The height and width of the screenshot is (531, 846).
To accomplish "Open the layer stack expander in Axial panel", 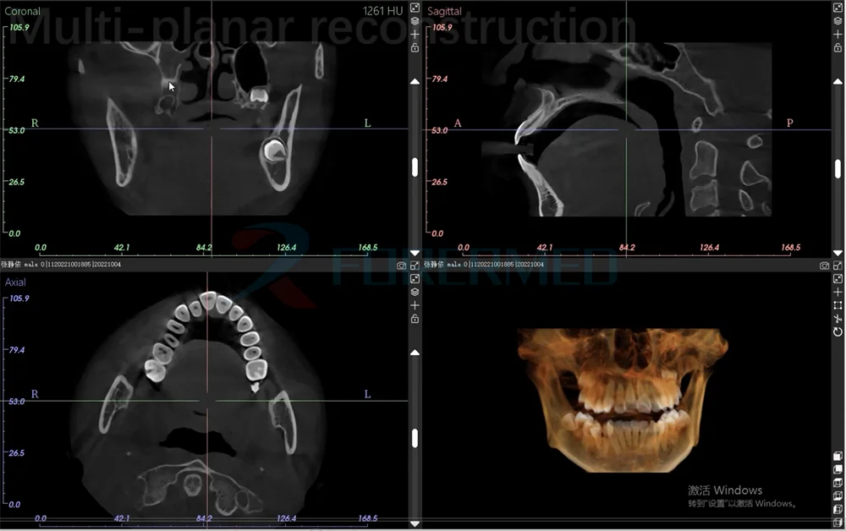I will pyautogui.click(x=414, y=292).
